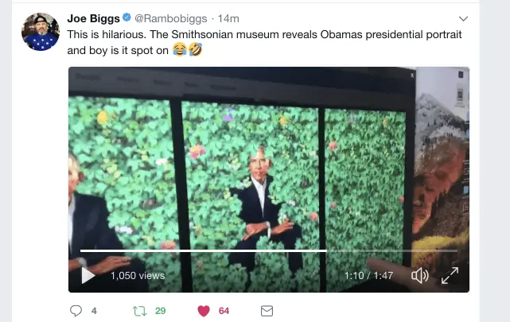Click Joe Biggs' profile avatar
Image resolution: width=510 pixels, height=322 pixels.
(41, 32)
